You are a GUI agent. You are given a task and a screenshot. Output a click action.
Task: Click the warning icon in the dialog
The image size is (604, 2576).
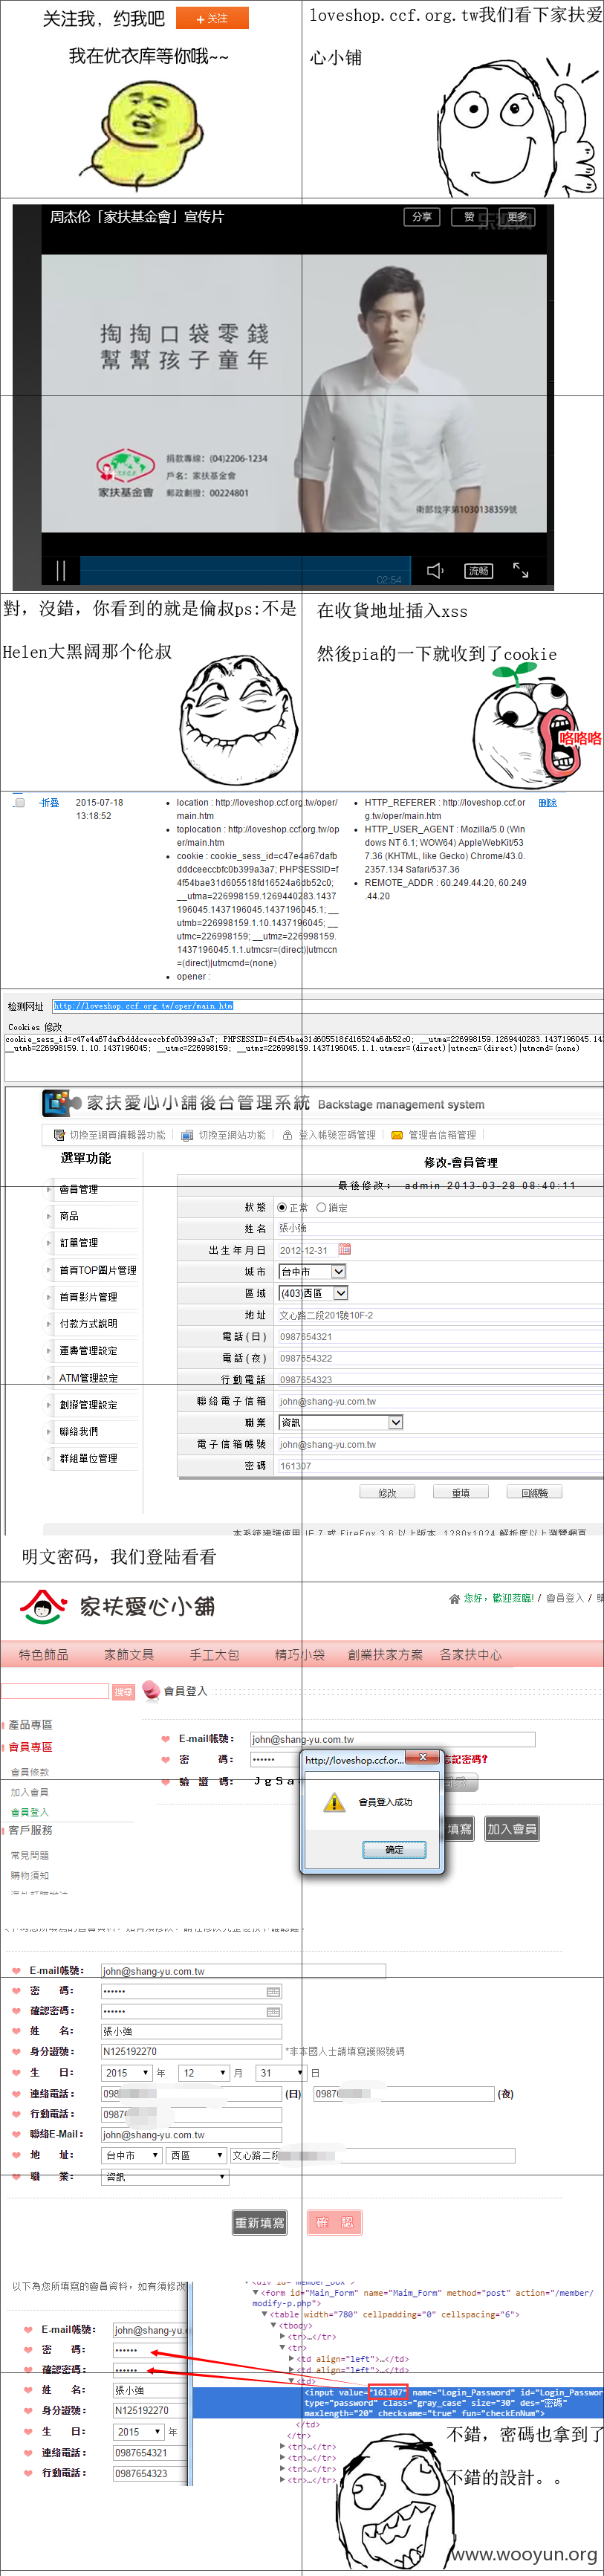point(334,1803)
